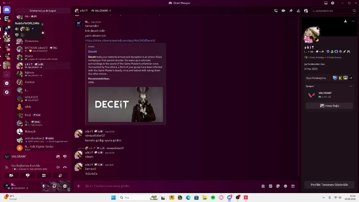Open friend options icon on profile panel
Image resolution: width=359 pixels, height=202 pixels.
pos(346,21)
